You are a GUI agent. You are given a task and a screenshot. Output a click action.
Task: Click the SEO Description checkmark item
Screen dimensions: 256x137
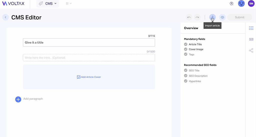pos(196,76)
